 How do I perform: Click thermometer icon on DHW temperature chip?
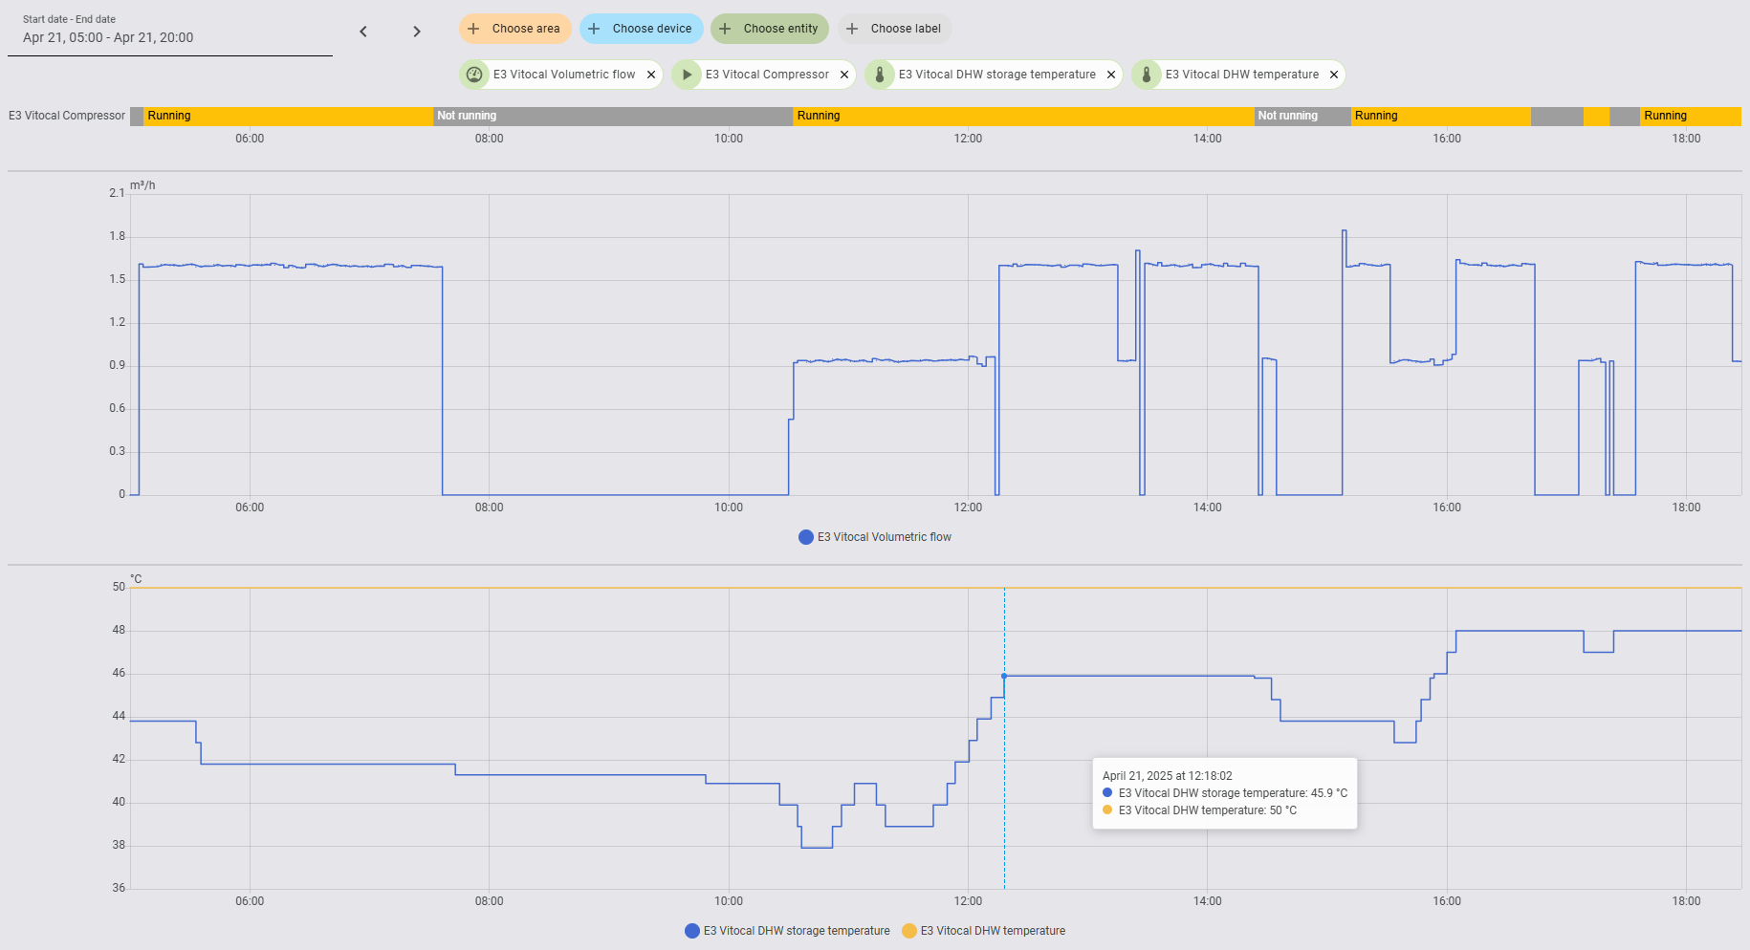click(1147, 75)
